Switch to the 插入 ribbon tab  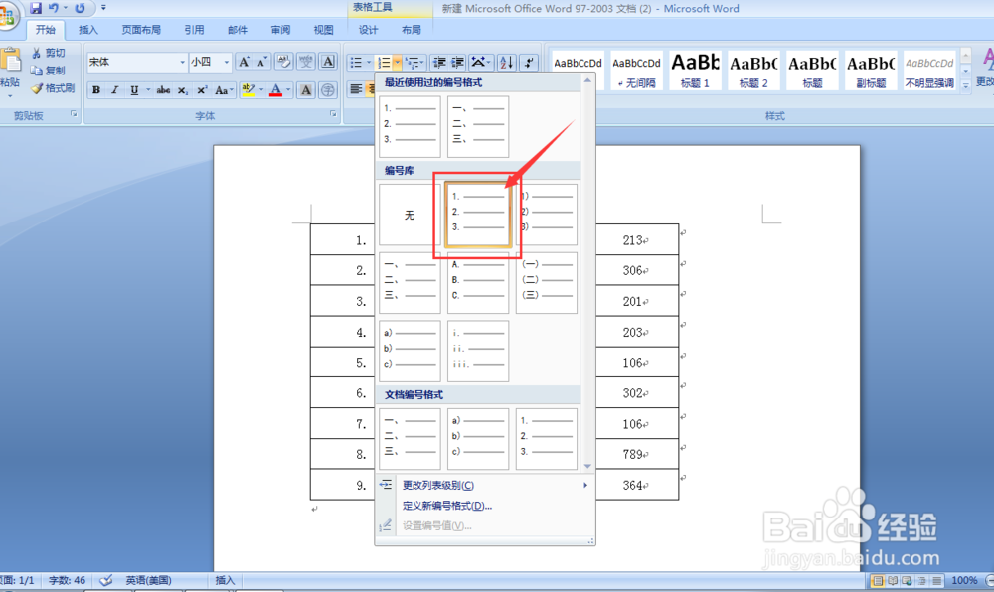[x=88, y=30]
